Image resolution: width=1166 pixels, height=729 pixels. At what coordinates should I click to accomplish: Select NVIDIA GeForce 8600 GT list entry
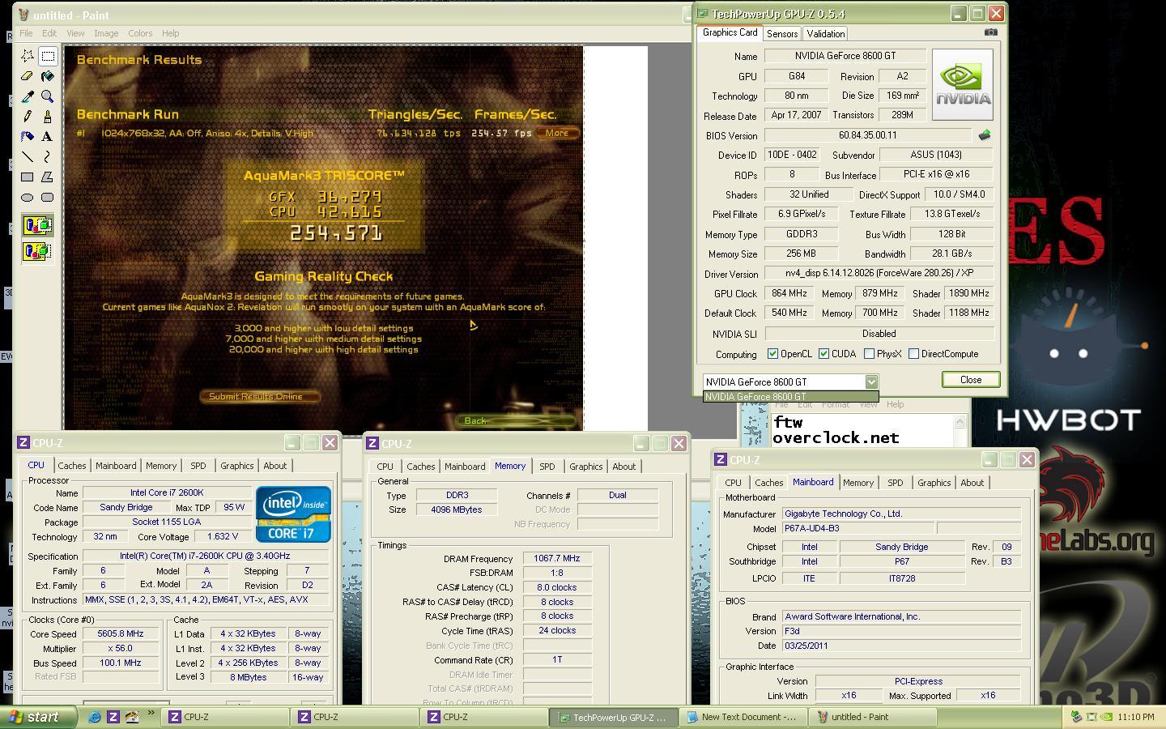click(x=790, y=397)
